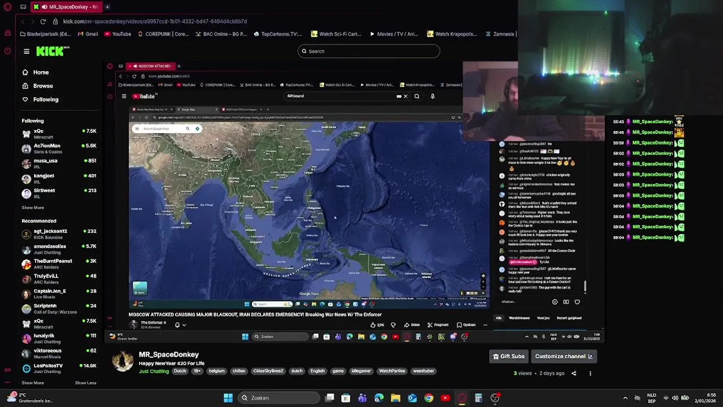Select the weedtuber tag
Image resolution: width=723 pixels, height=407 pixels.
[x=424, y=371]
